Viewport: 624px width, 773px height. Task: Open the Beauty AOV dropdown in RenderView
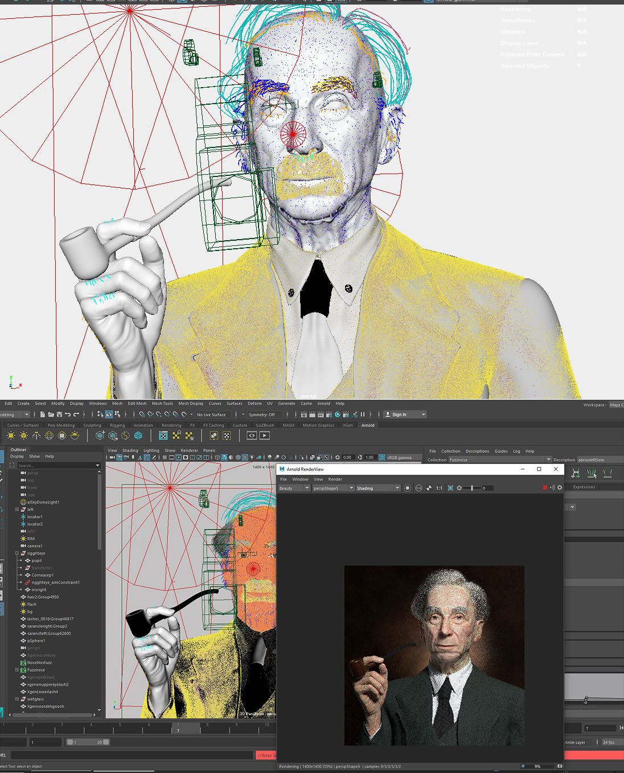(294, 488)
